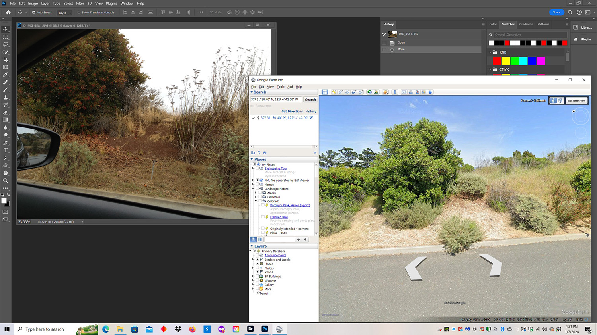The height and width of the screenshot is (335, 597).
Task: Uncheck the Roads layer
Action: pyautogui.click(x=257, y=272)
